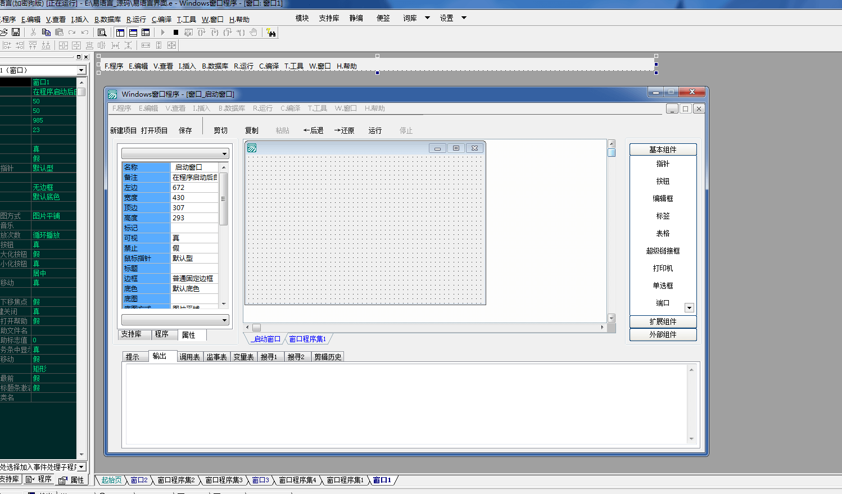842x494 pixels.
Task: Click the open file folder toolbar icon
Action: click(3, 33)
